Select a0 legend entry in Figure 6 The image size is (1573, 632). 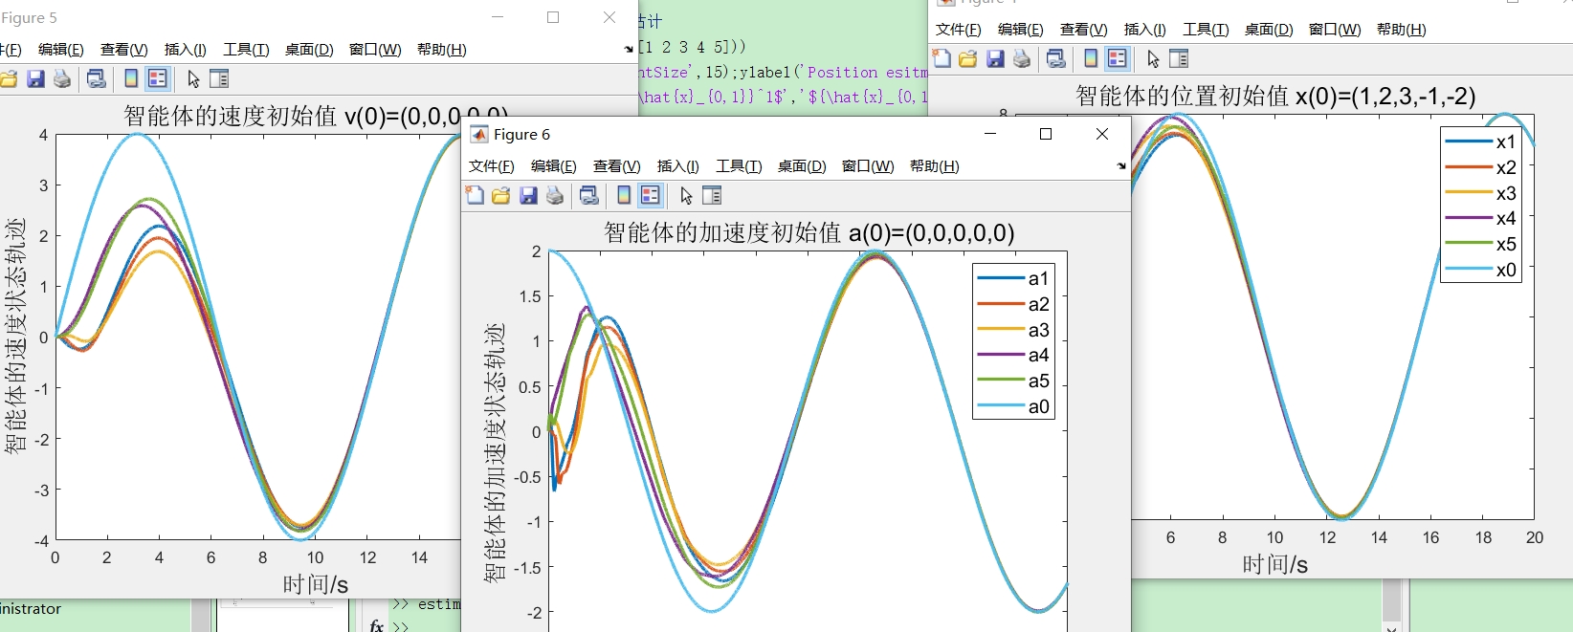click(x=1014, y=406)
